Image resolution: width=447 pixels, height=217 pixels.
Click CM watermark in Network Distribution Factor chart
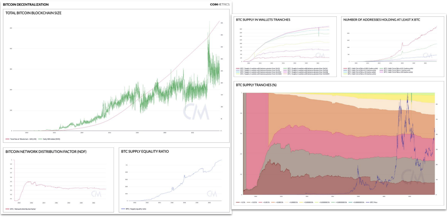click(x=96, y=194)
